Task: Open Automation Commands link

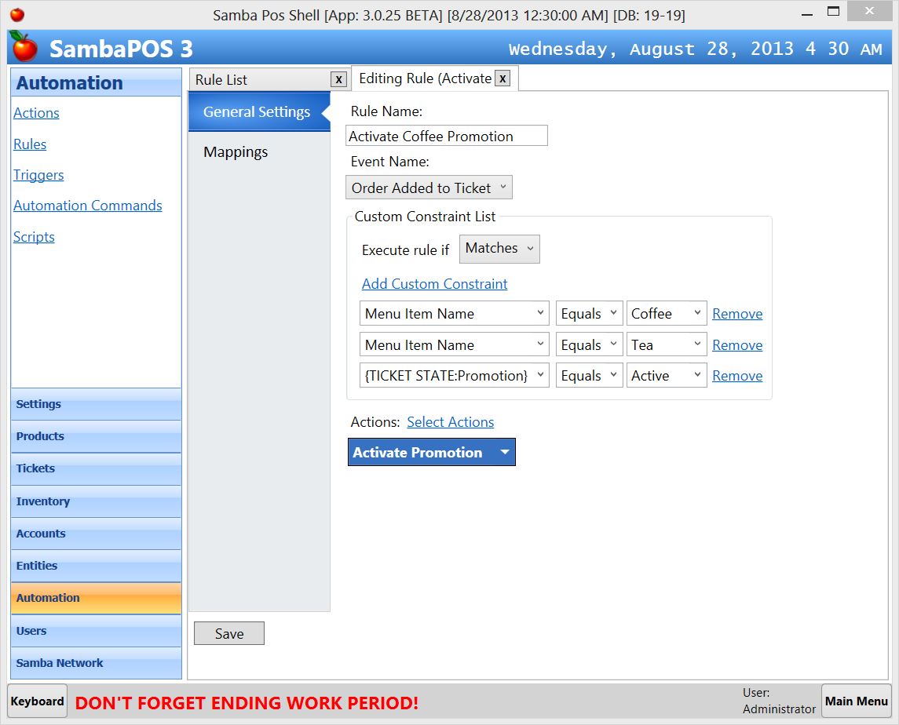Action: (88, 205)
